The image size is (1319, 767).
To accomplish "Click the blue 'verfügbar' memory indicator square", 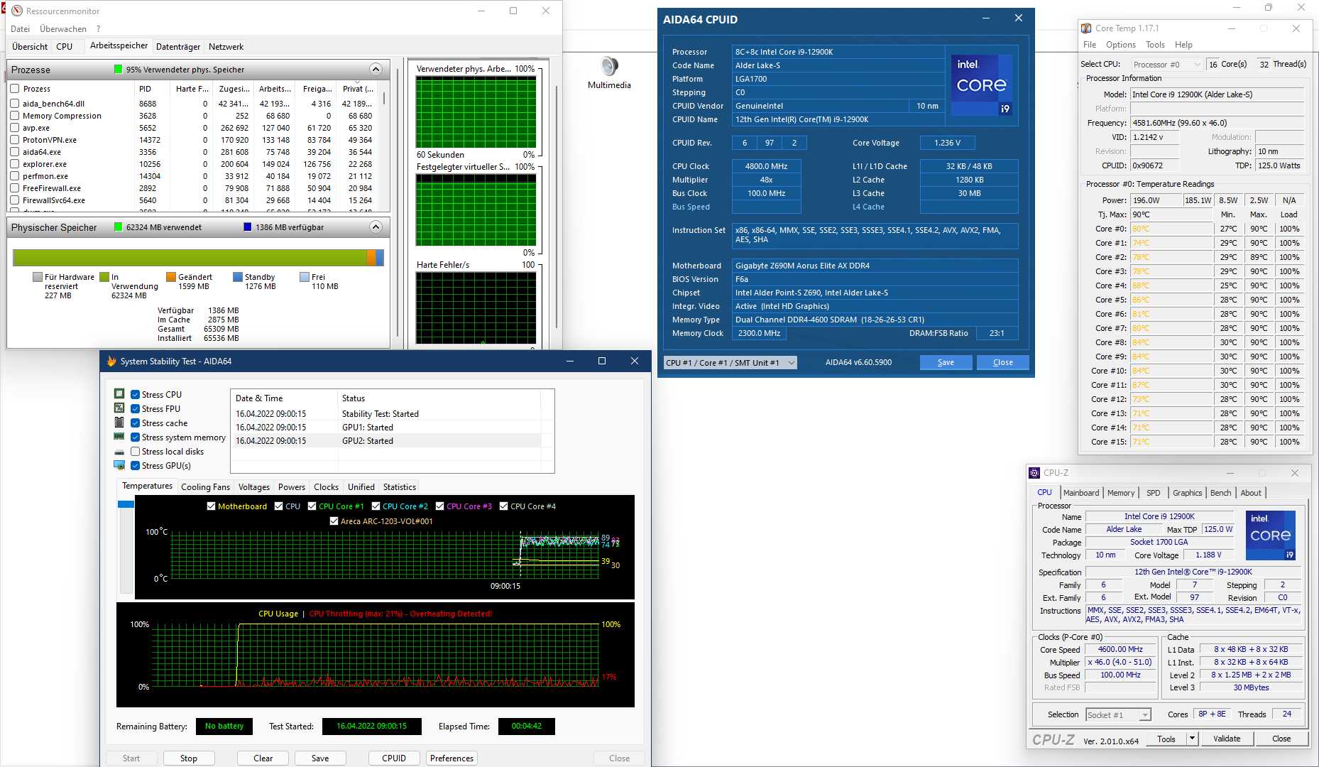I will 248,227.
